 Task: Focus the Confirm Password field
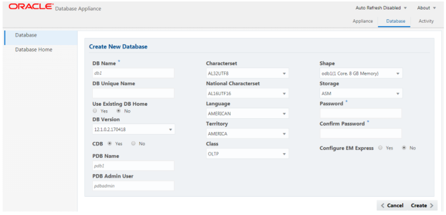tap(361, 133)
